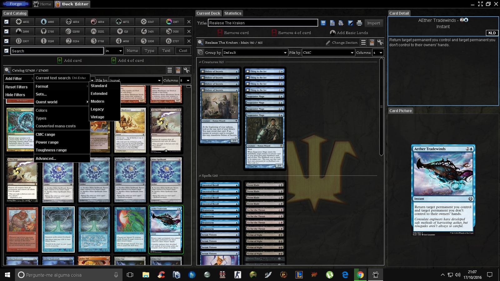Viewport: 500px width, 281px height.
Task: Open the Home tab
Action: click(x=42, y=4)
